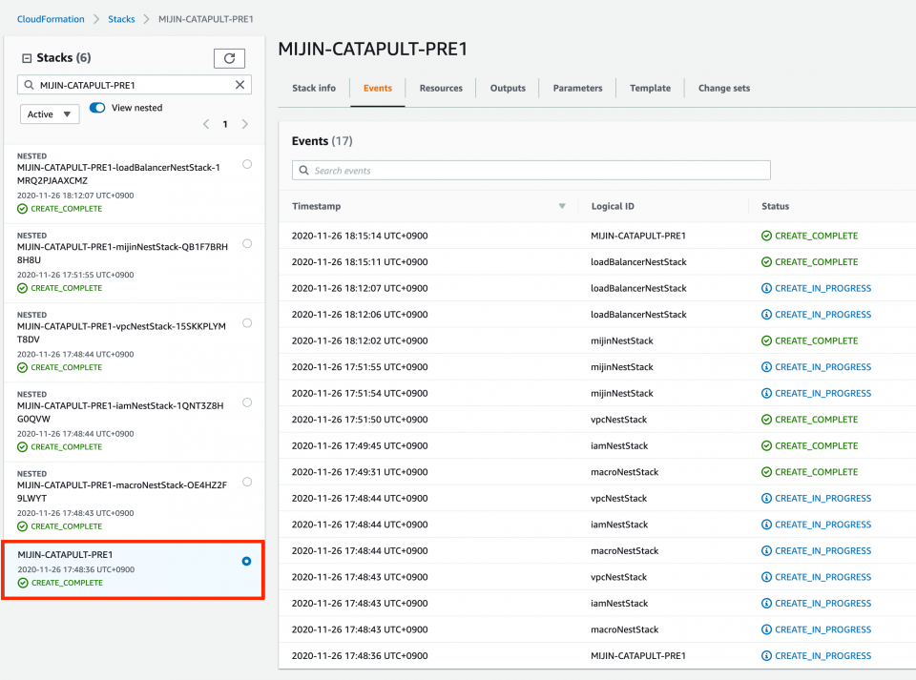916x680 pixels.
Task: Click CREATE_IN_PROGRESS status at 18:12:07
Action: click(x=817, y=288)
